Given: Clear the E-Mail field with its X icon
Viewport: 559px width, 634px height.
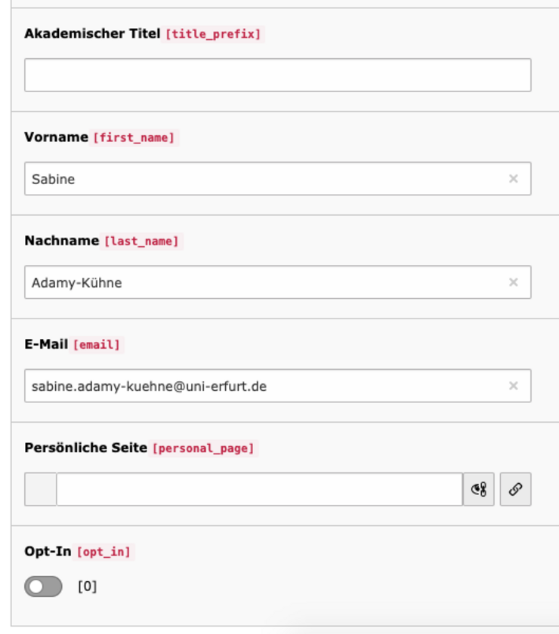Looking at the screenshot, I should pyautogui.click(x=514, y=386).
